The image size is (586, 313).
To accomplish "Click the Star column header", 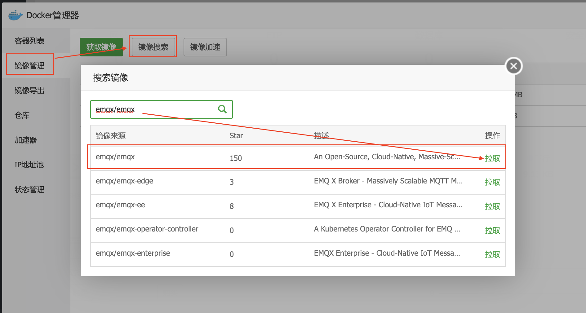I will click(x=236, y=136).
